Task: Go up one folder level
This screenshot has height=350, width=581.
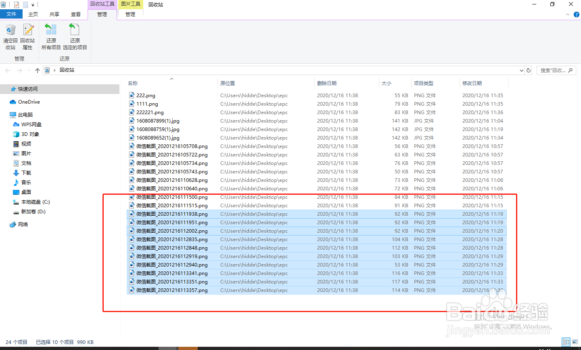Action: 38,70
